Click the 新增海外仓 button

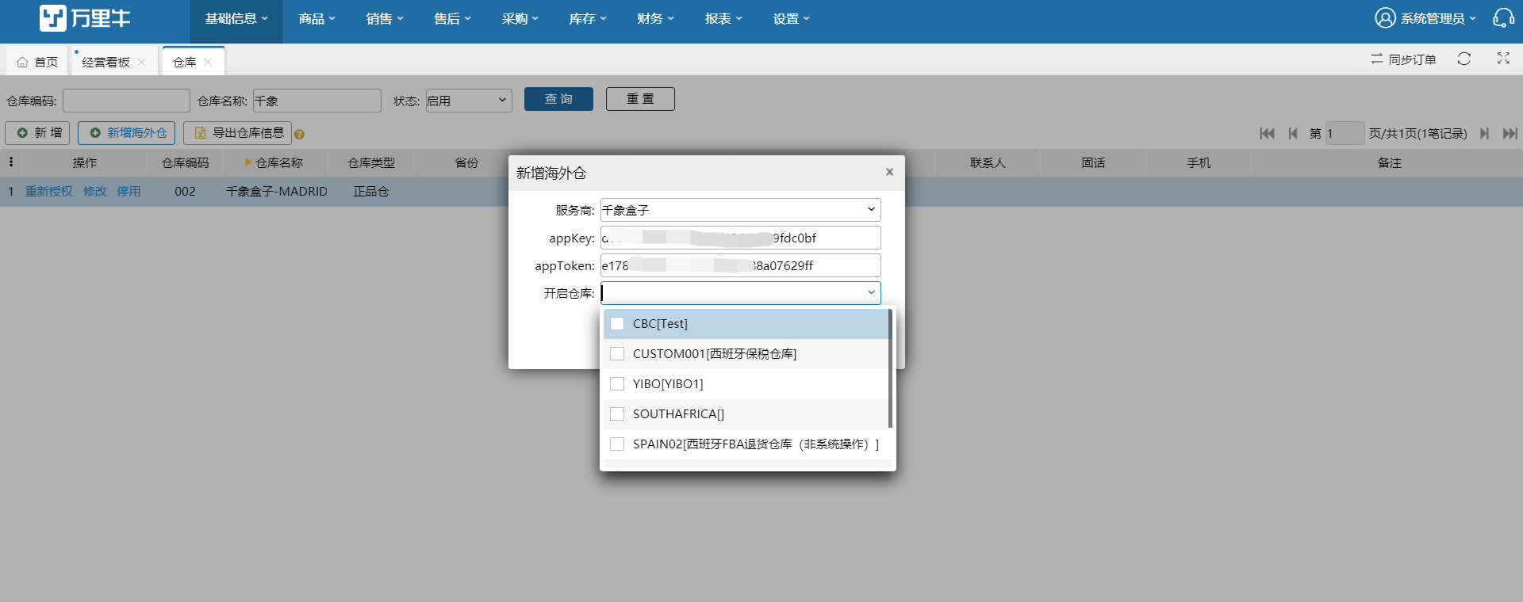(x=128, y=133)
